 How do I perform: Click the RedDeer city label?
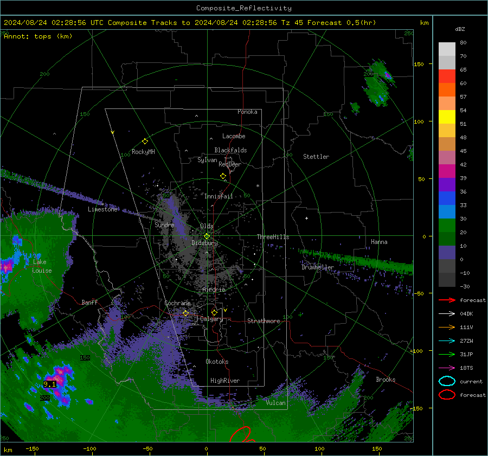tap(230, 164)
